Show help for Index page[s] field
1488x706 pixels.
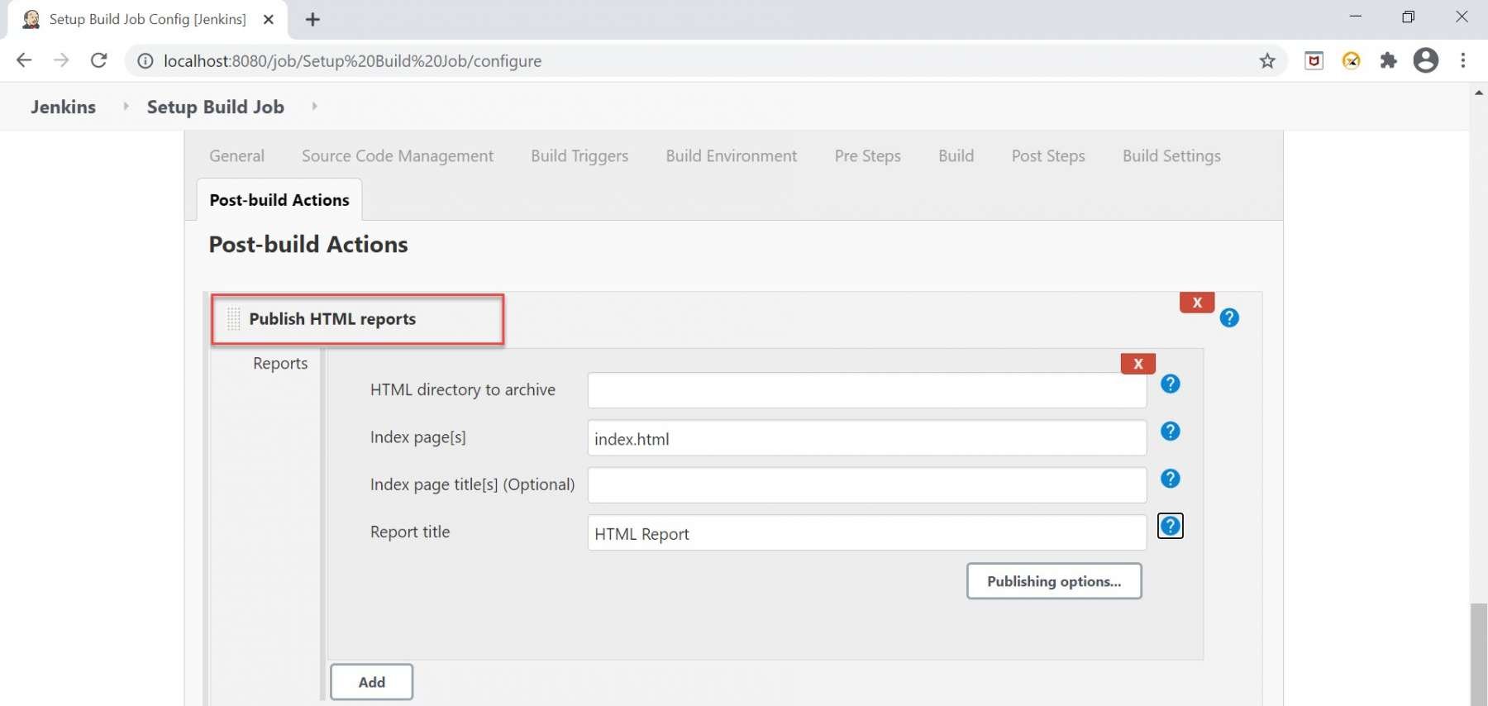(1170, 432)
